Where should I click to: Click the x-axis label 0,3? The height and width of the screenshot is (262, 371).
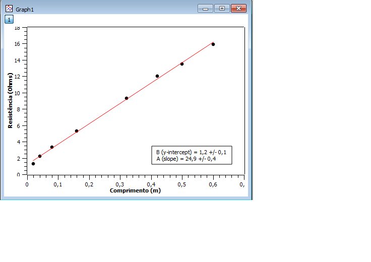(120, 184)
